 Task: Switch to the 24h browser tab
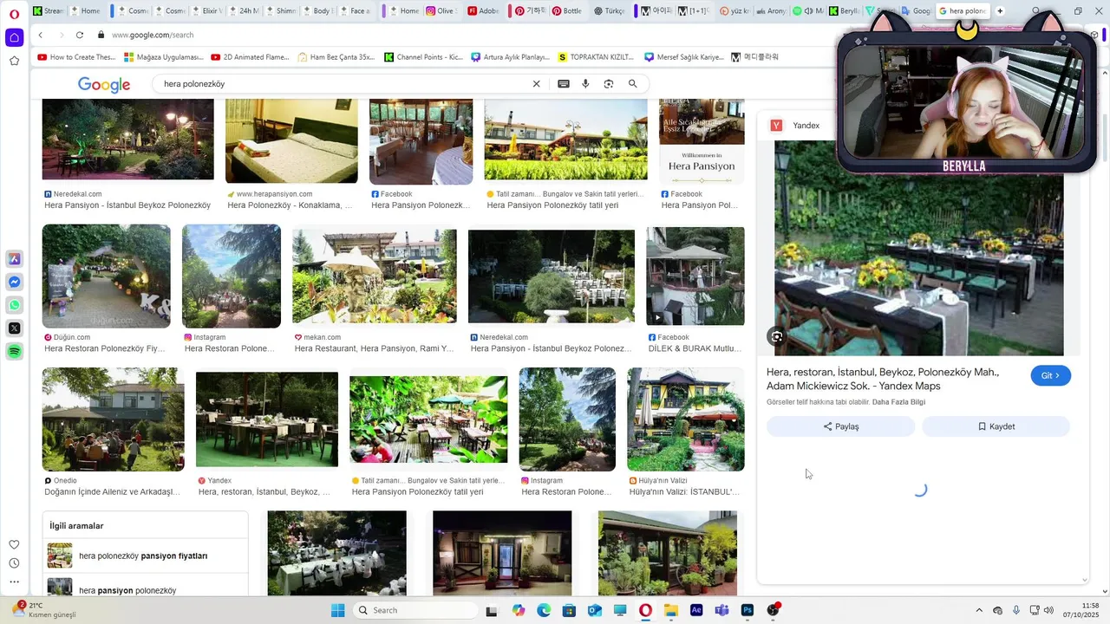click(x=245, y=11)
